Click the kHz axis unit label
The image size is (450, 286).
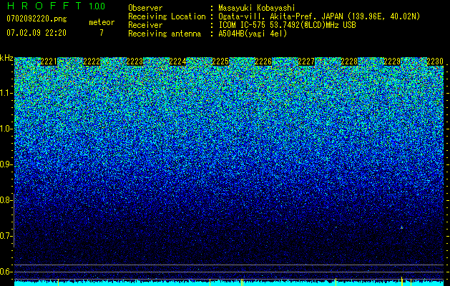[6, 58]
